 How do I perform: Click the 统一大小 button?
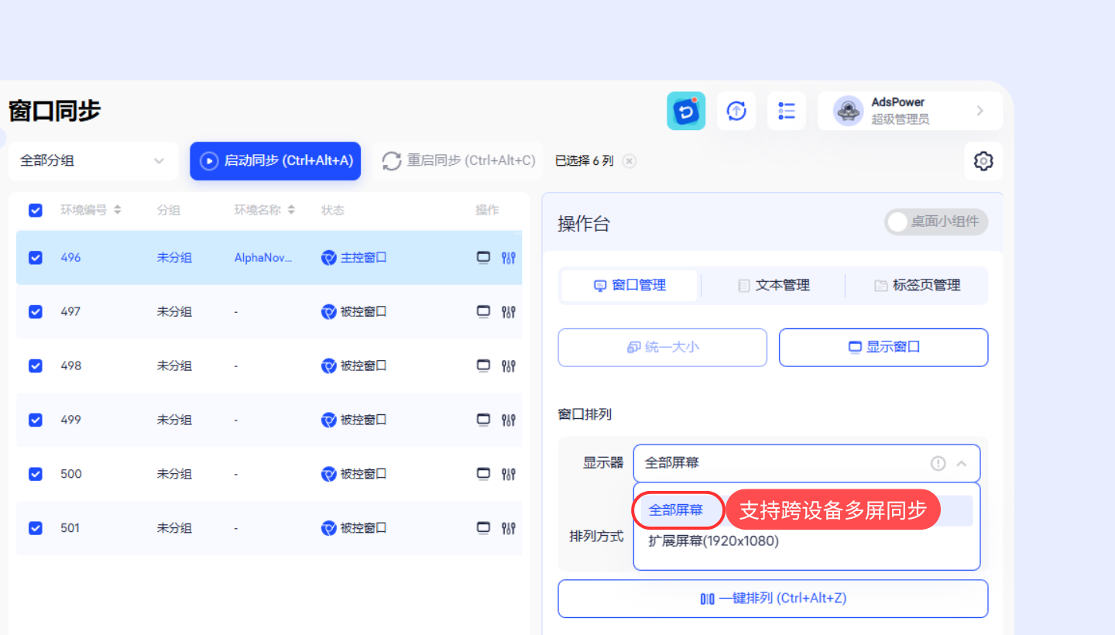pos(663,348)
